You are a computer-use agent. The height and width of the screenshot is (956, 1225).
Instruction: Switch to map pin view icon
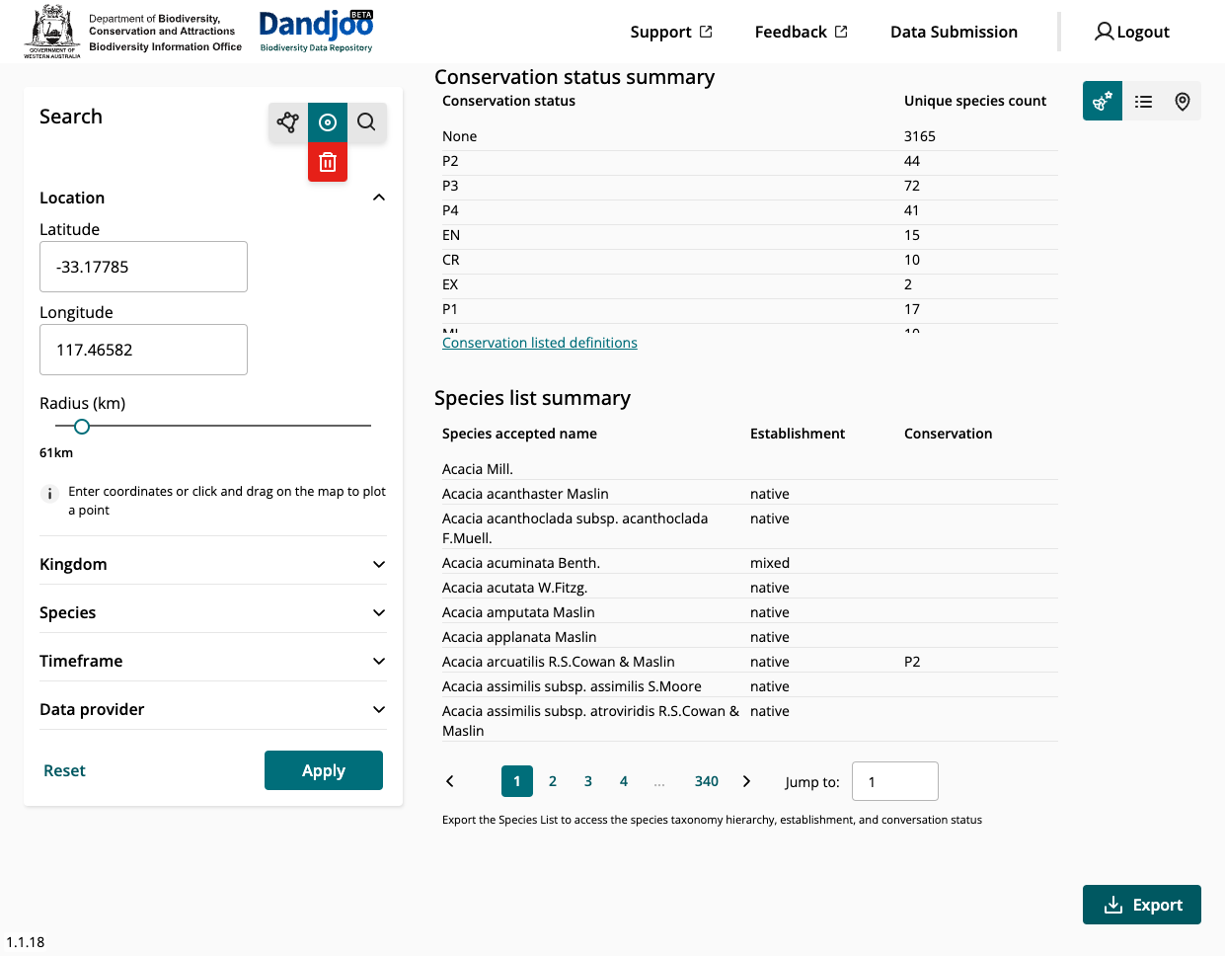(1183, 101)
